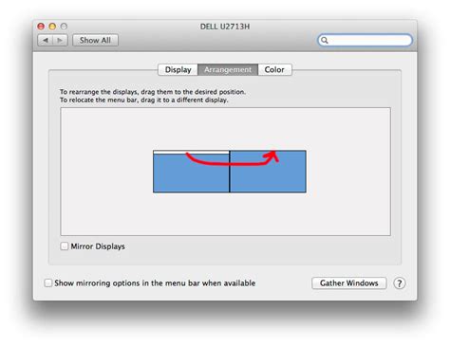Image resolution: width=450 pixels, height=346 pixels.
Task: Go forward with the right arrow button
Action: click(x=60, y=40)
